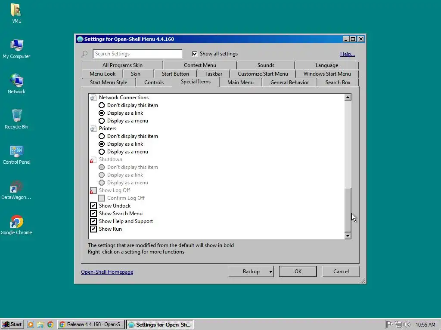Click the Cancel button

(341, 272)
